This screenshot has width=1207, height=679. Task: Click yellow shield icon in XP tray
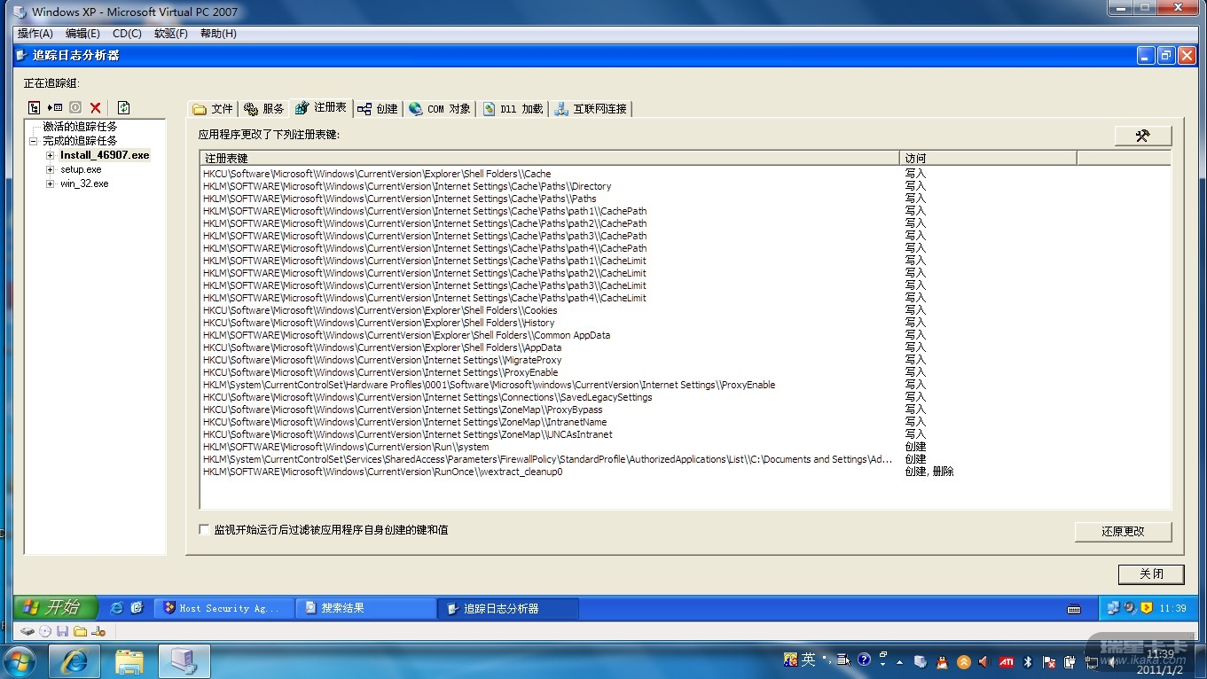point(1146,608)
